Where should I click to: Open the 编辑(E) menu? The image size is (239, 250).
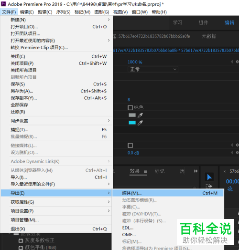pos(27,12)
